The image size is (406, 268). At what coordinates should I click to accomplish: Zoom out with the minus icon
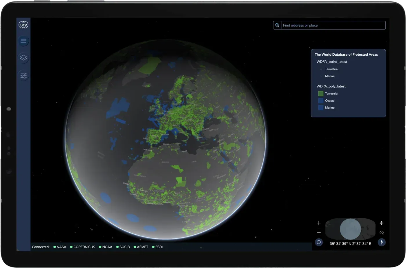tap(319, 233)
